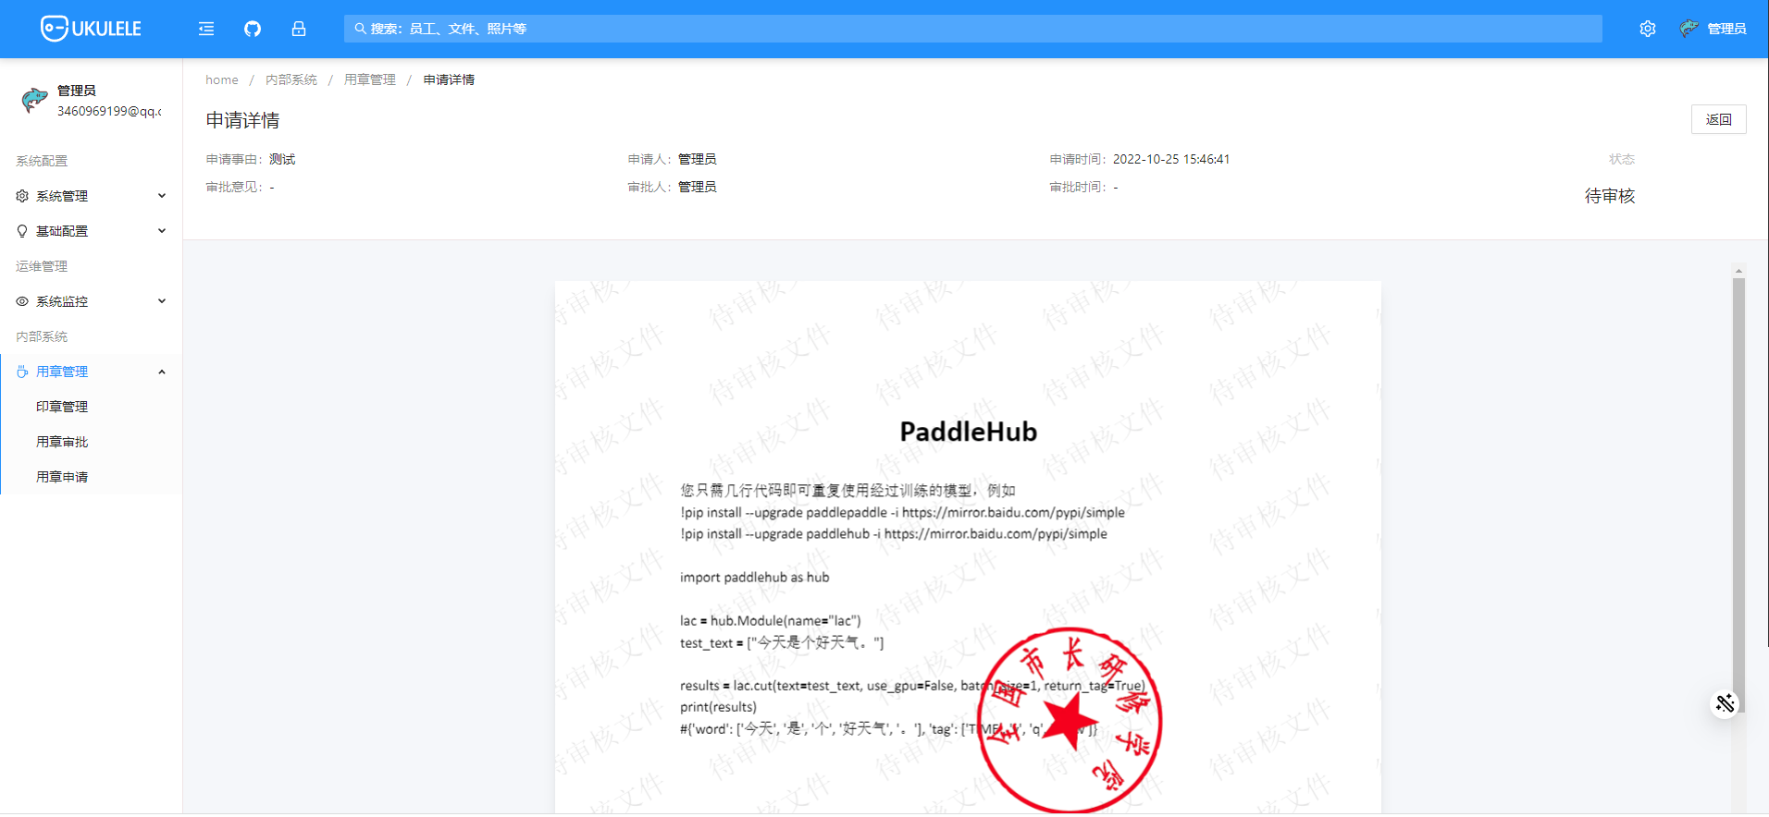Focus the search input field
This screenshot has width=1769, height=817.
click(x=973, y=29)
